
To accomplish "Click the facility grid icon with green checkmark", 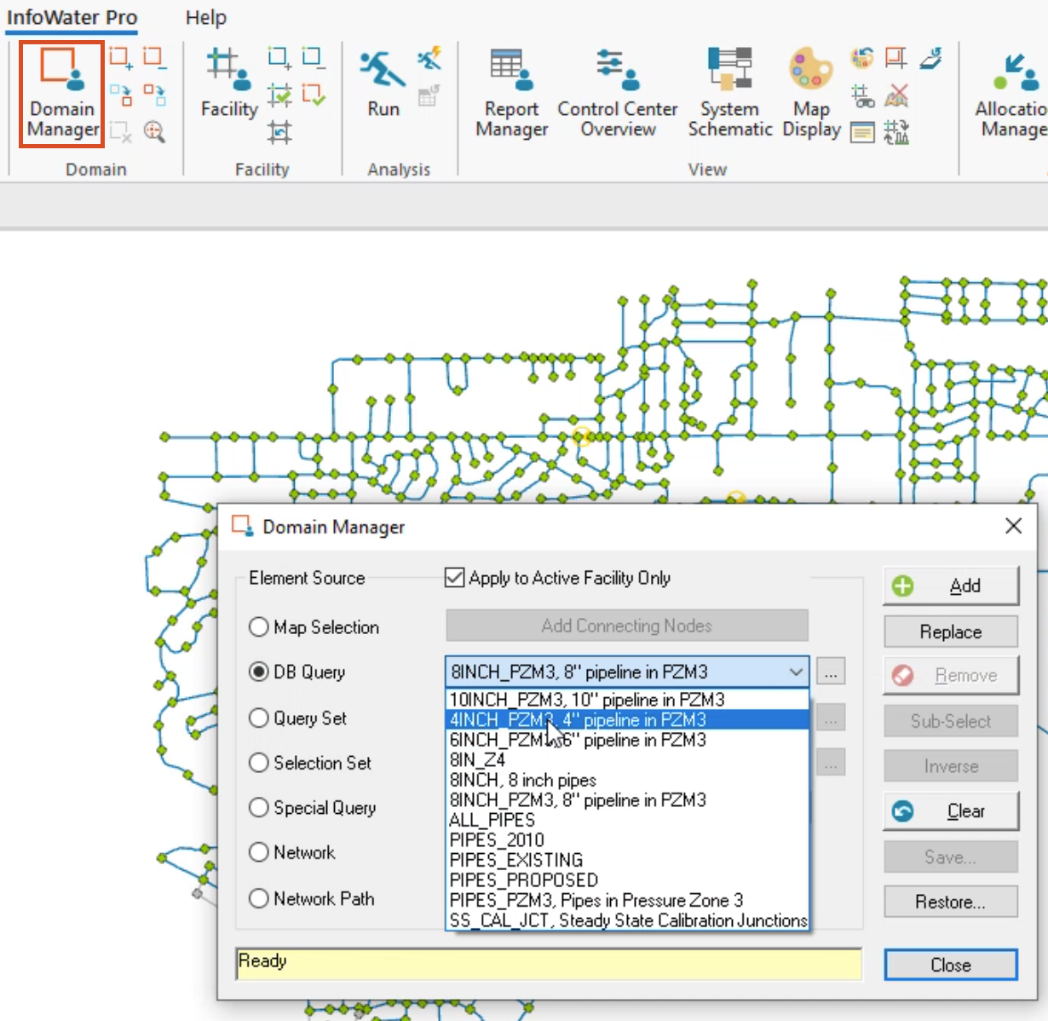I will point(279,95).
